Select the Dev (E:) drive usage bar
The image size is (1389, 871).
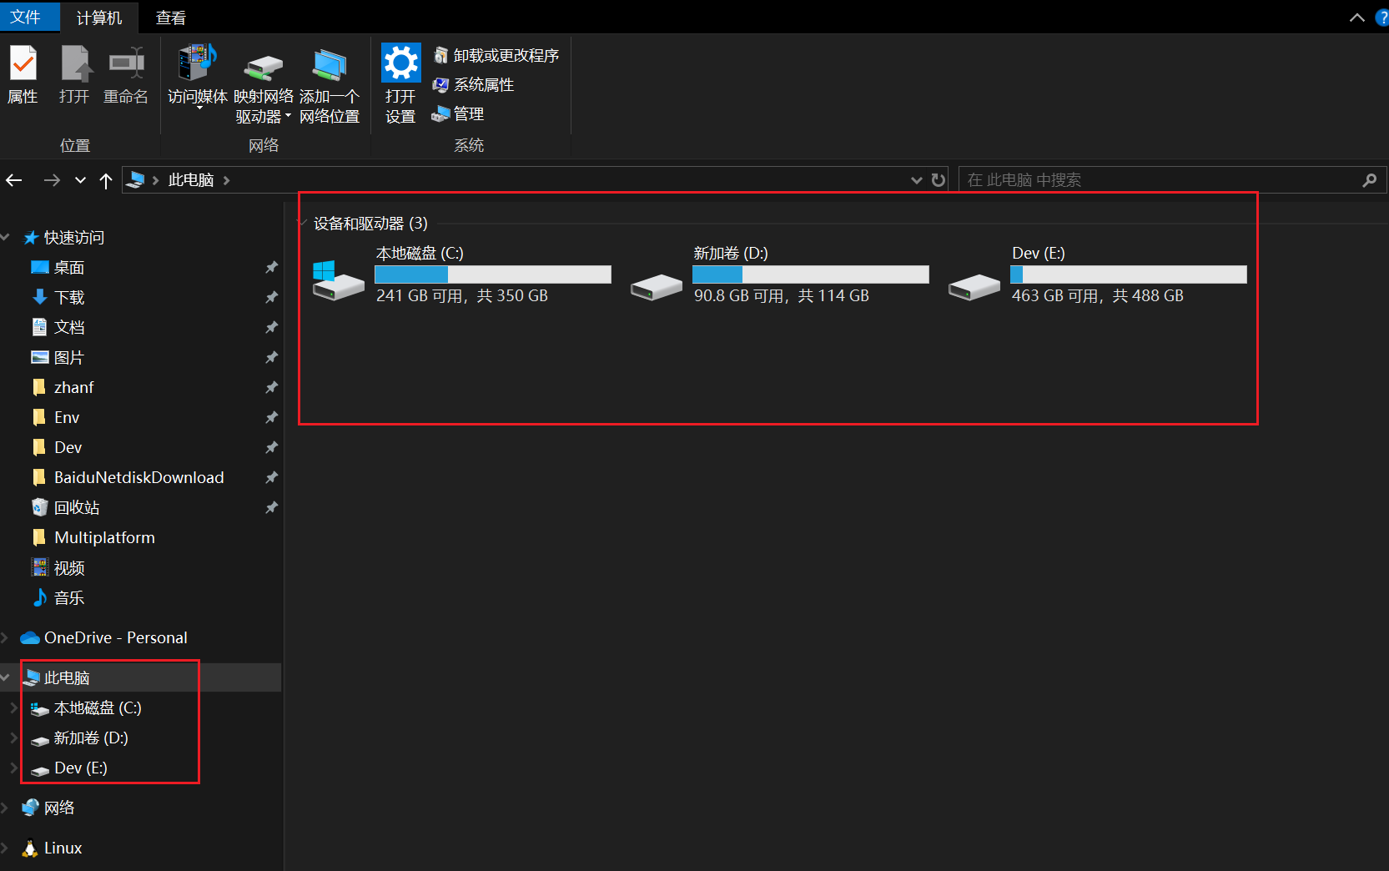click(x=1128, y=274)
